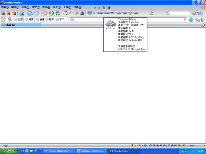The image size is (206, 154).
Task: Click the blue cube icon with red x
Action: [89, 13]
